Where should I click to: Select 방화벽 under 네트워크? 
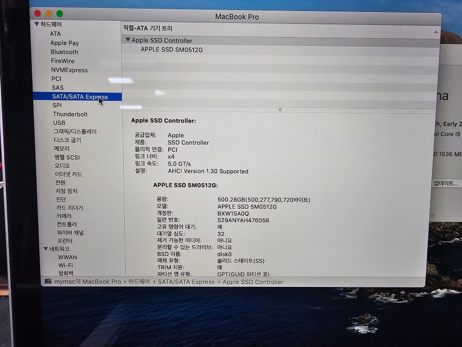tap(66, 273)
